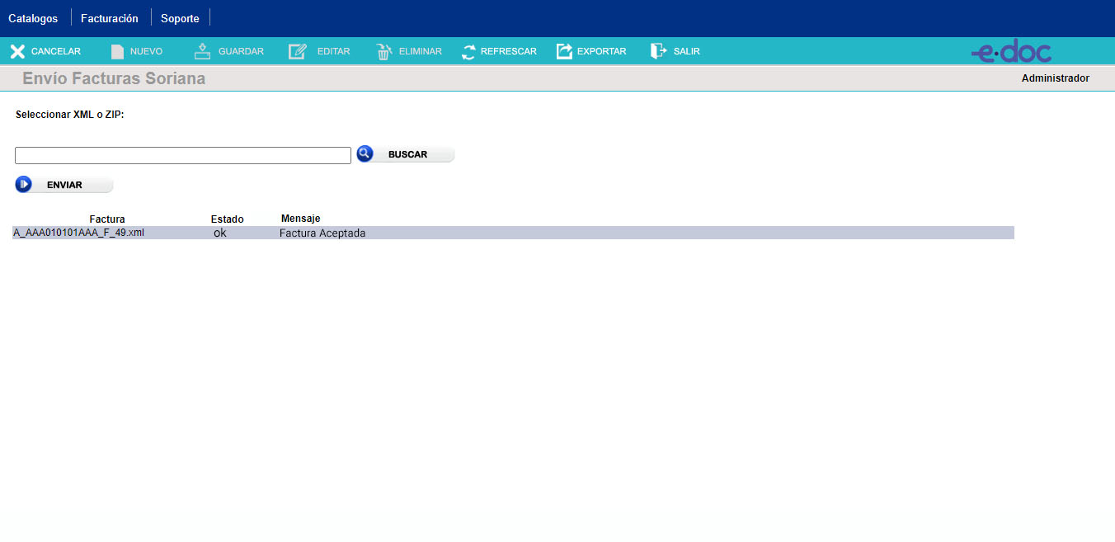
Task: Click the Nuevo blank page icon
Action: click(x=117, y=52)
